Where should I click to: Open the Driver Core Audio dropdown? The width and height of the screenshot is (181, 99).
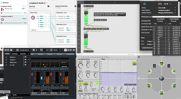(167, 8)
